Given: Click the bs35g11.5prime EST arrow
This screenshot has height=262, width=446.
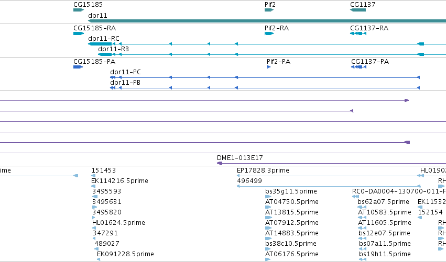Looking at the screenshot, I should (x=268, y=197).
